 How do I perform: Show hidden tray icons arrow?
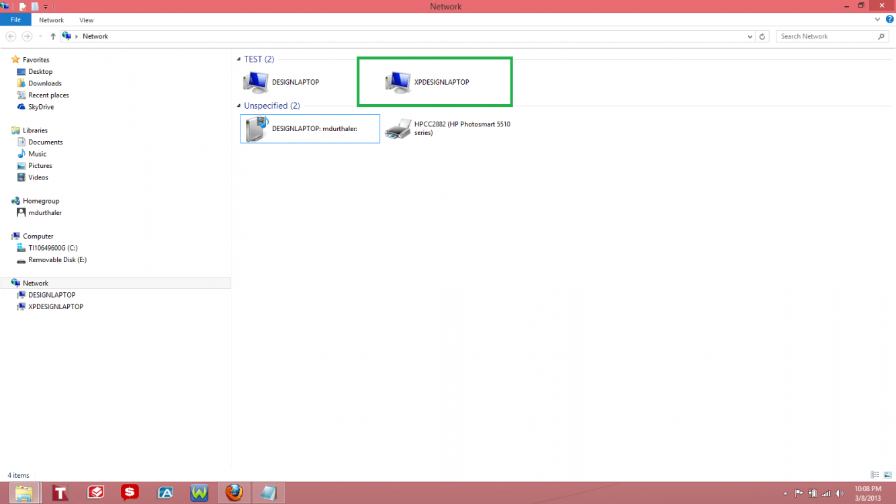(x=786, y=493)
